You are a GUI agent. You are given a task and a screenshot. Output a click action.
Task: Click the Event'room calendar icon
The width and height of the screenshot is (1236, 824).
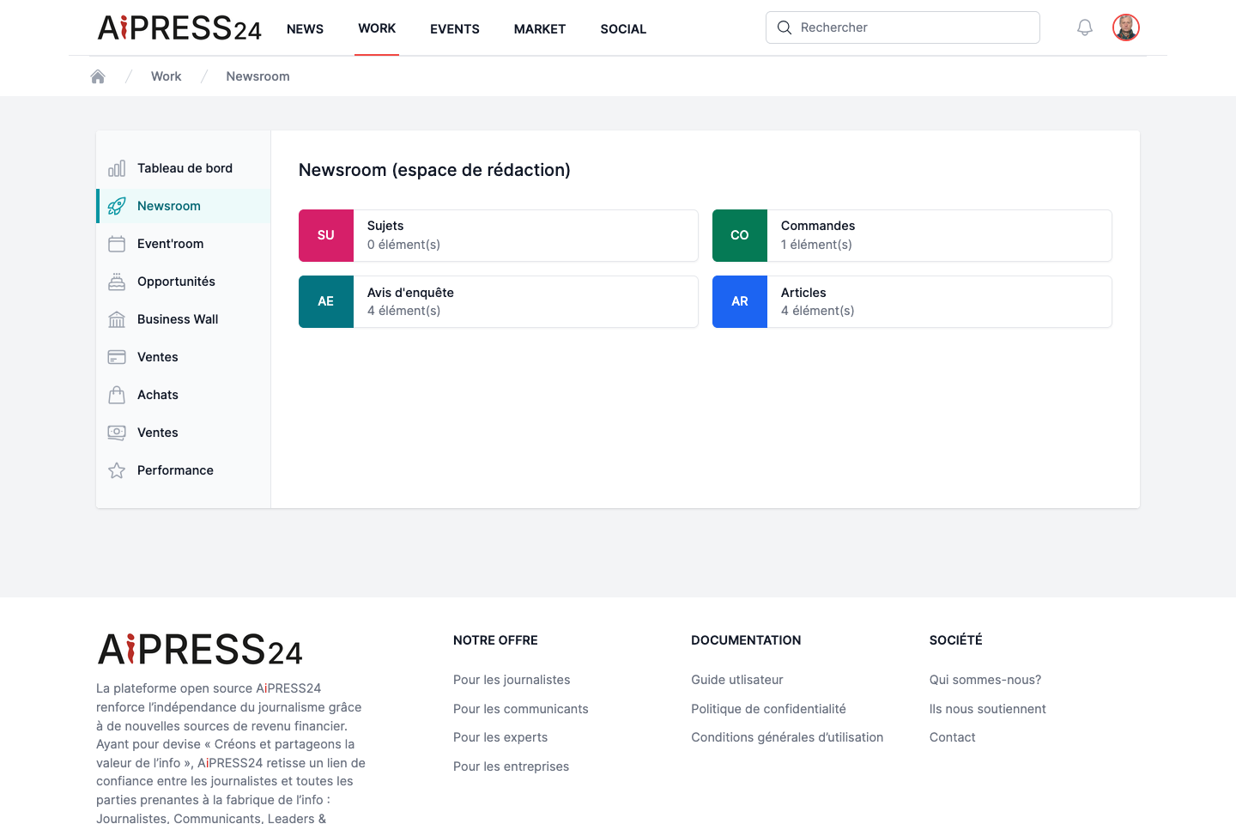coord(117,244)
